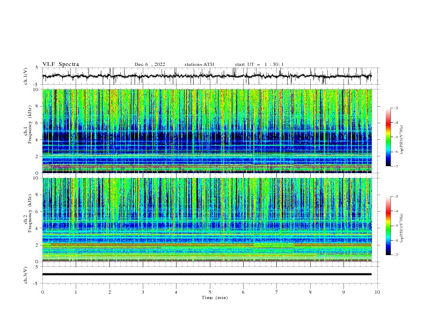
Task: Click time axis tick label "5"
Action: (x=210, y=292)
